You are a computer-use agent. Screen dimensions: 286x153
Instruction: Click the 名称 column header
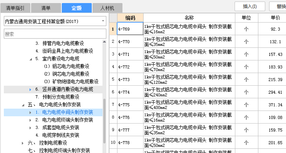(x=189, y=18)
